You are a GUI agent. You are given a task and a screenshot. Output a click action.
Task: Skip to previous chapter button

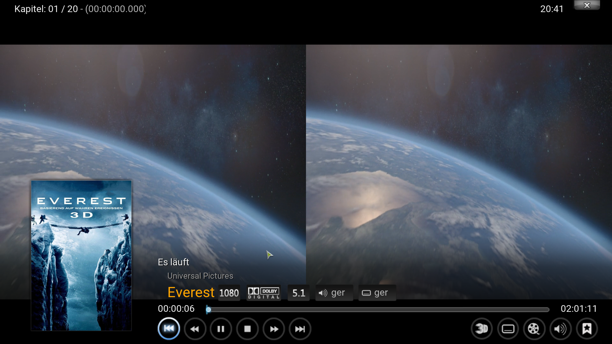point(169,329)
